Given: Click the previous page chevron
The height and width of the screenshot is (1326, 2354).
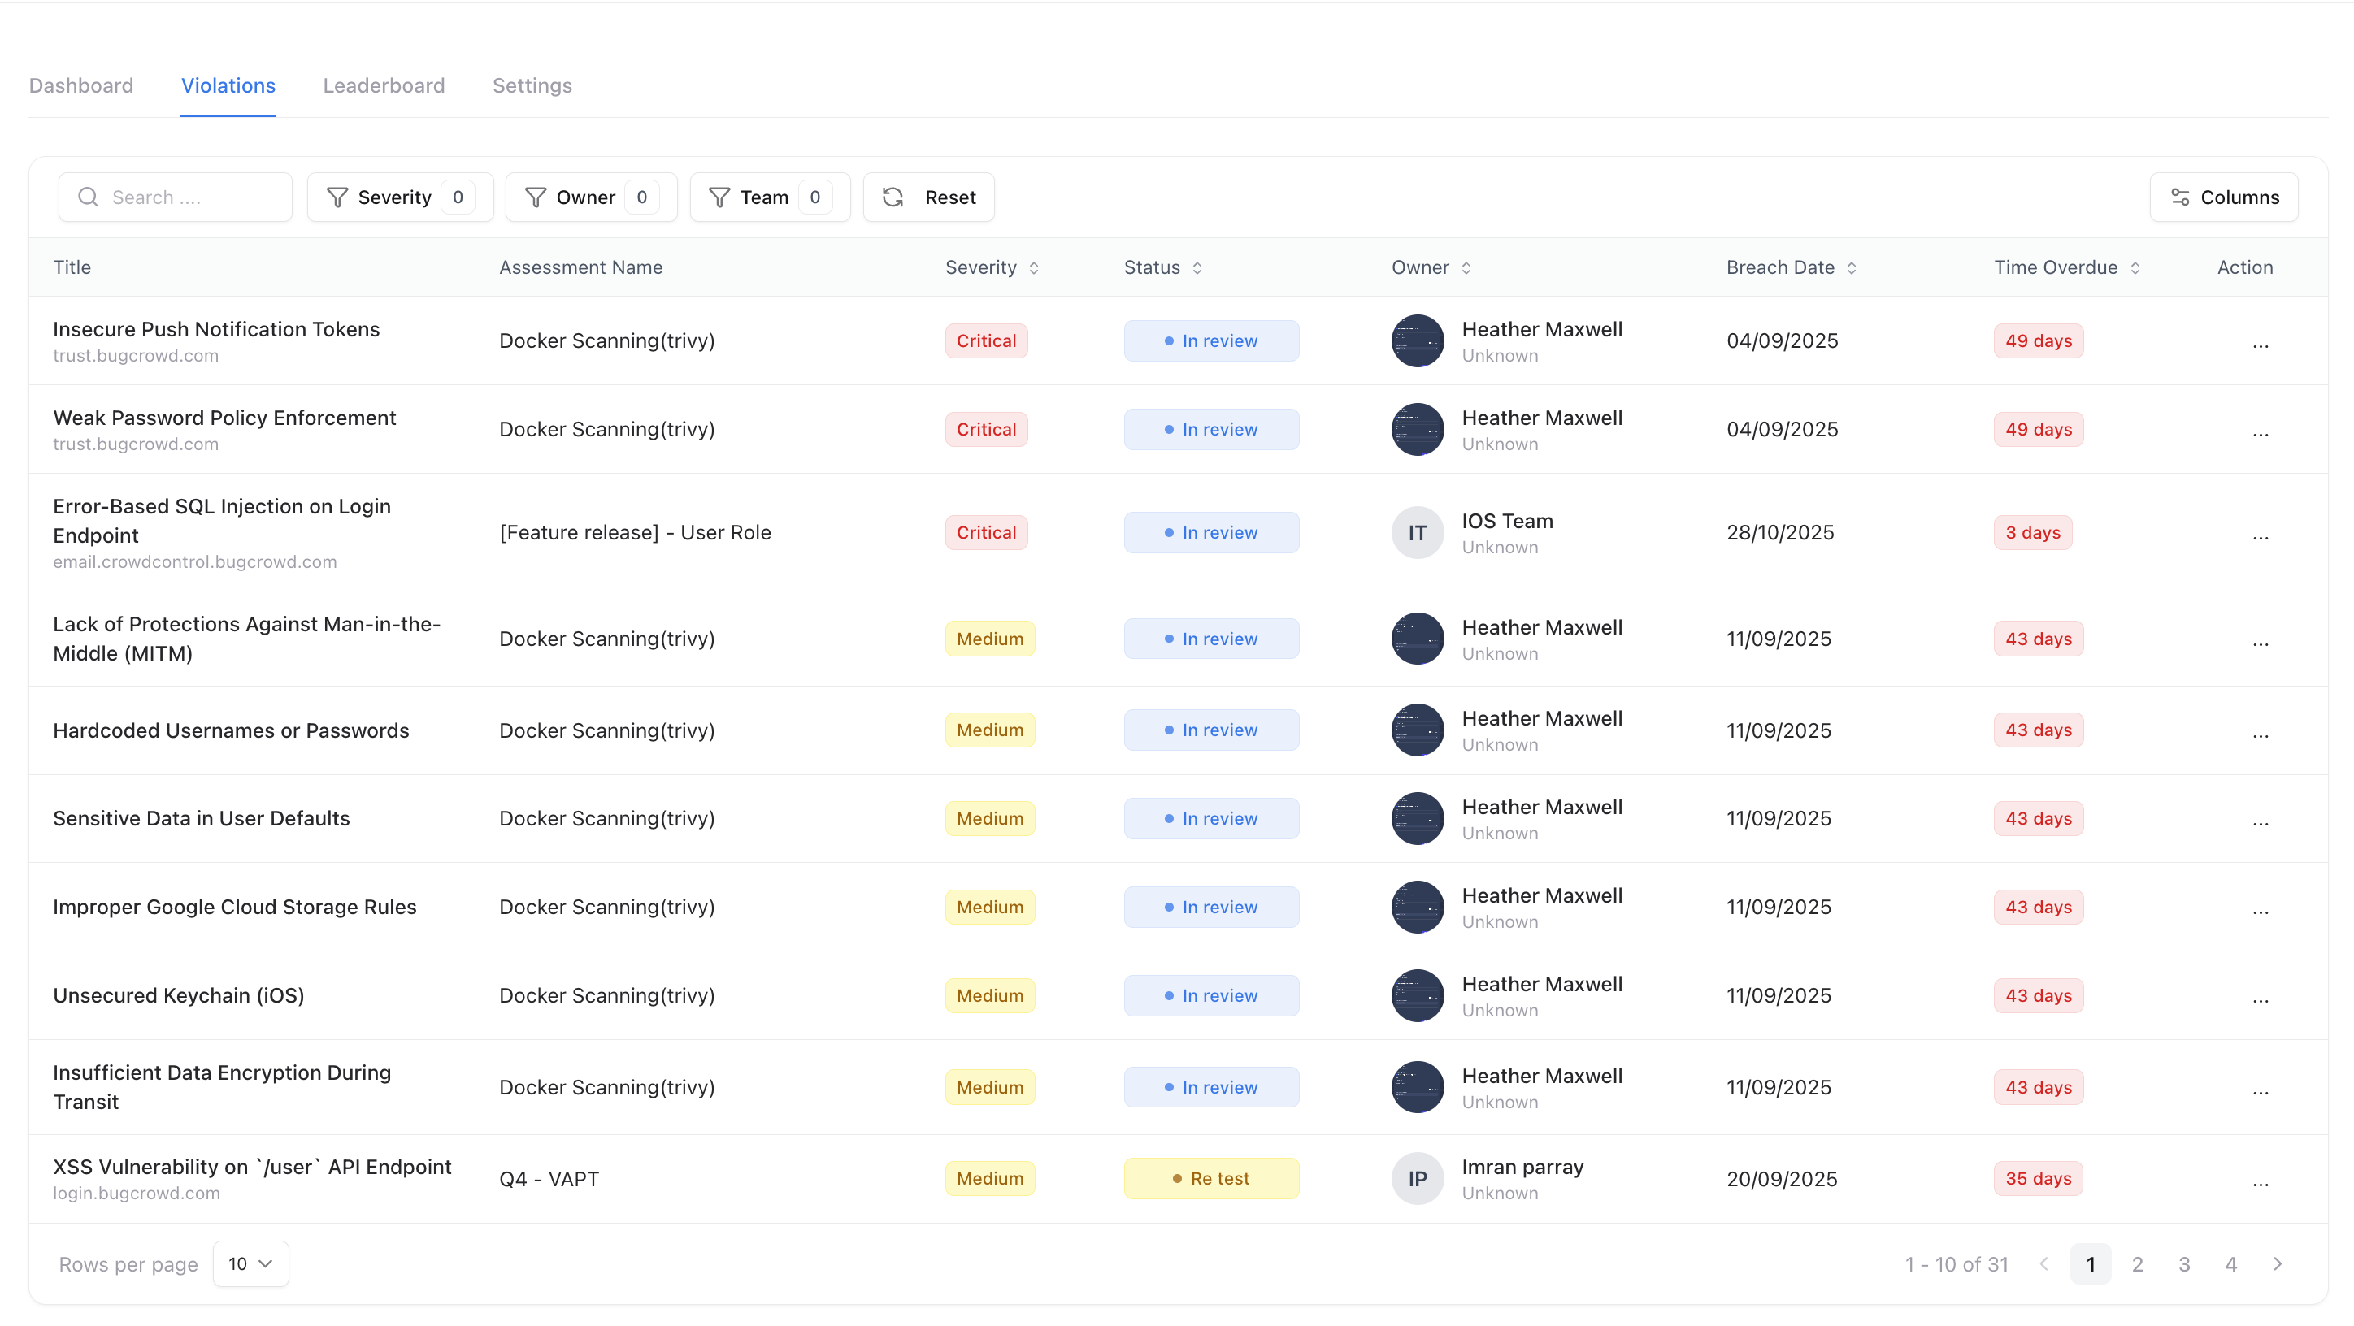Looking at the screenshot, I should 2044,1264.
